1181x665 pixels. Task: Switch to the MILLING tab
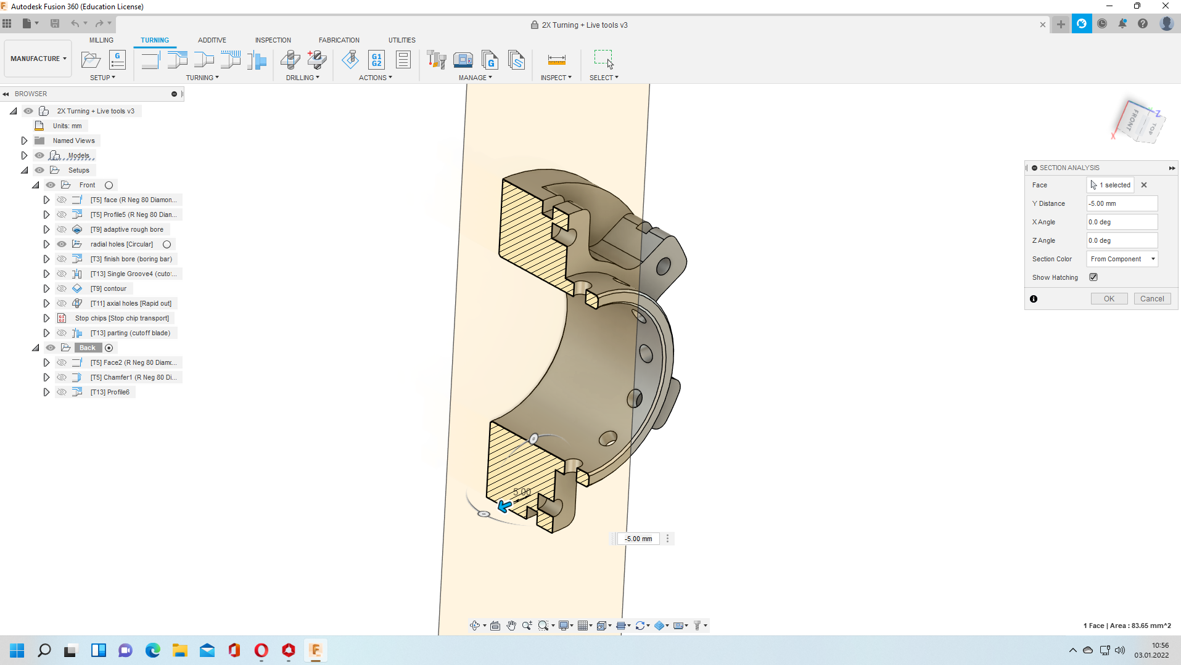tap(101, 40)
